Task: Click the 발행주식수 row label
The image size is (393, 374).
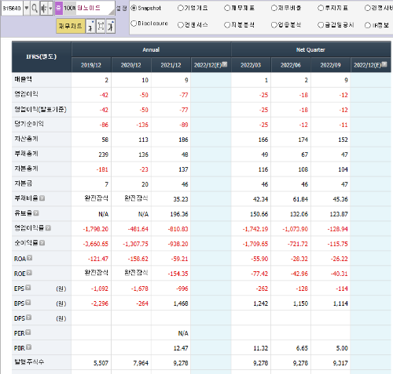Action: [x=29, y=362]
